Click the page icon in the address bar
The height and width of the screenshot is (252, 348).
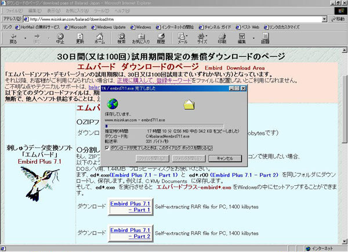click(26, 19)
